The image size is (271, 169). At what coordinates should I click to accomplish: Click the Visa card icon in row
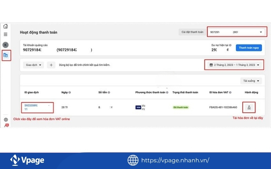138,107
